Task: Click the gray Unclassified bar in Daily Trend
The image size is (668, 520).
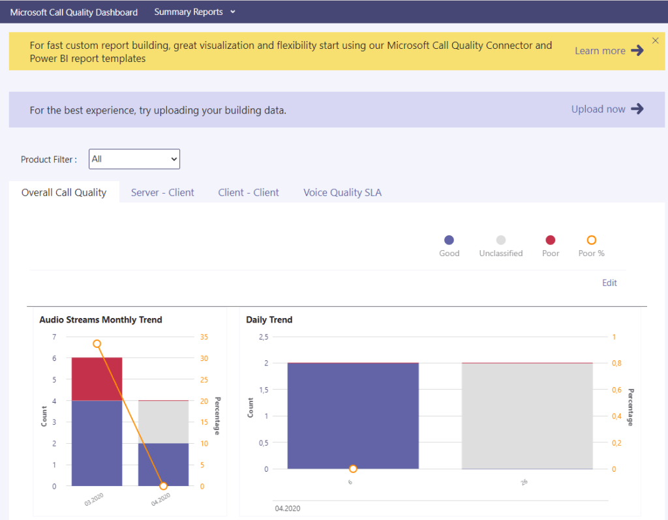Action: [527, 416]
